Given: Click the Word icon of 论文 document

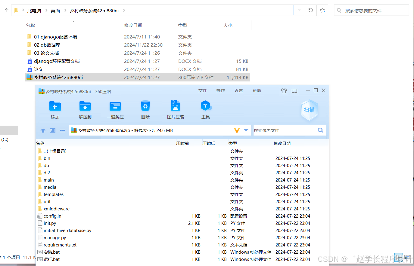Looking at the screenshot, I should pyautogui.click(x=30, y=69).
